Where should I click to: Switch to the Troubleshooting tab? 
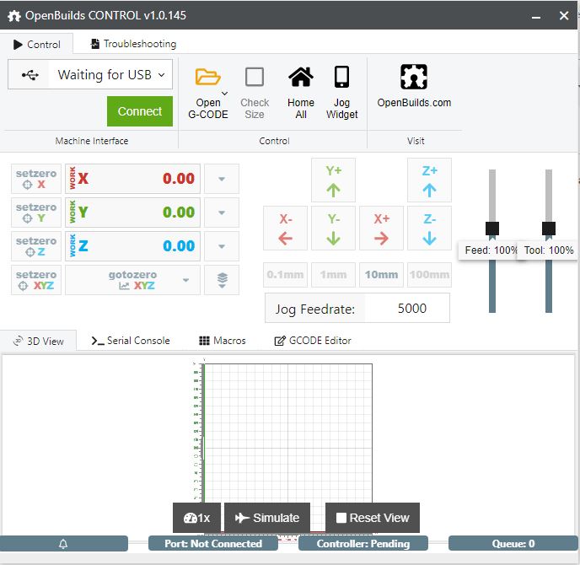tap(133, 44)
